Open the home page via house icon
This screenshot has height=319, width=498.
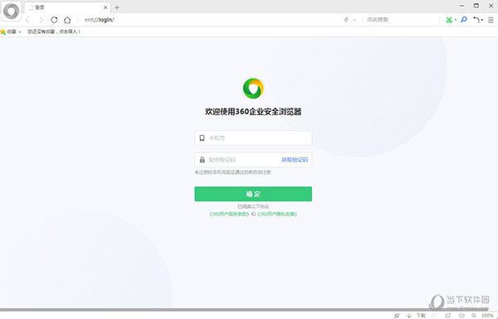click(67, 20)
